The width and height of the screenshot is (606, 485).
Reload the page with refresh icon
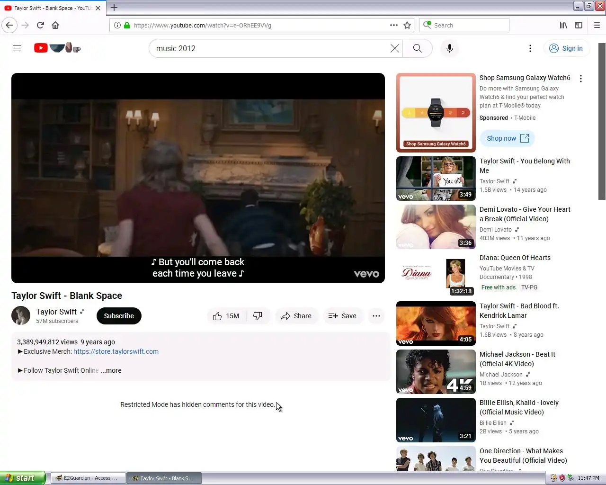tap(40, 25)
